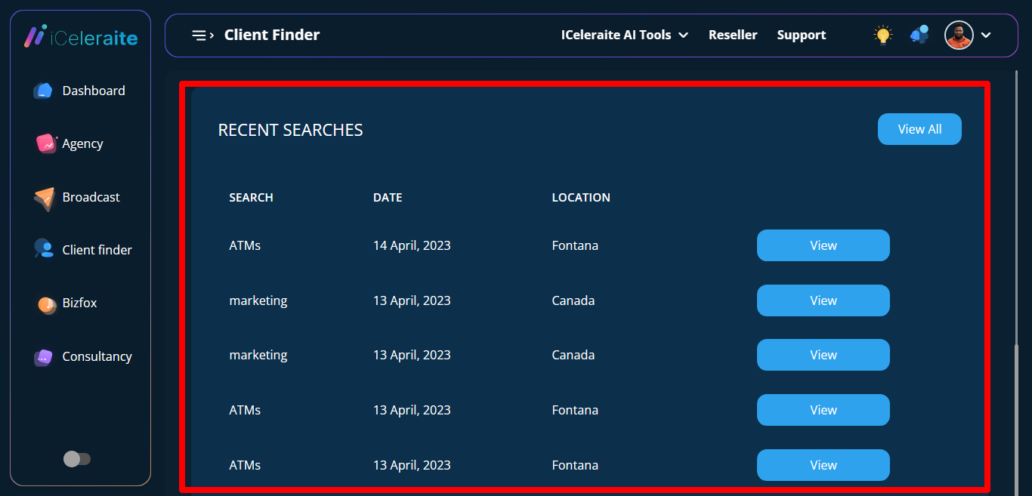Click the Dashboard icon in sidebar

[x=43, y=91]
